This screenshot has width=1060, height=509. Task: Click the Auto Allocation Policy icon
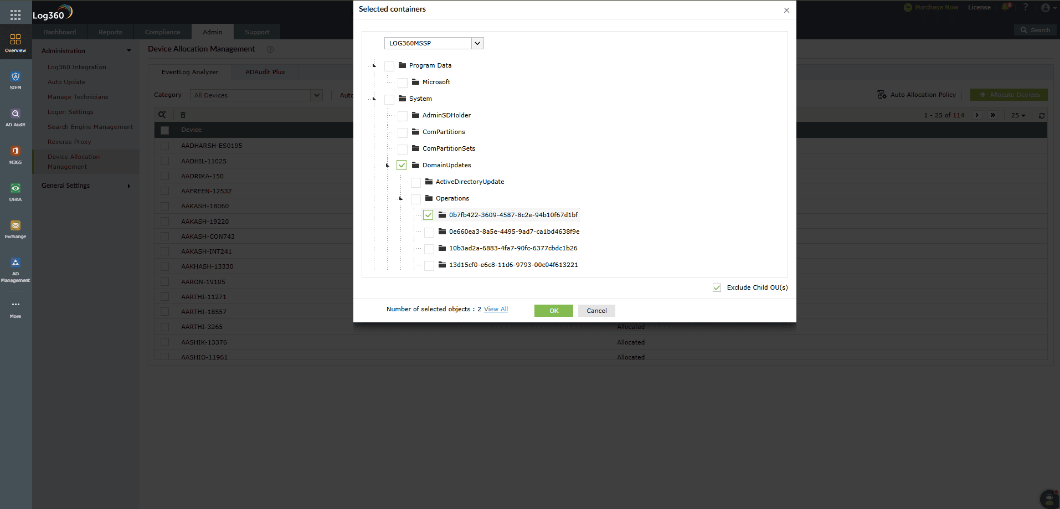pyautogui.click(x=882, y=95)
